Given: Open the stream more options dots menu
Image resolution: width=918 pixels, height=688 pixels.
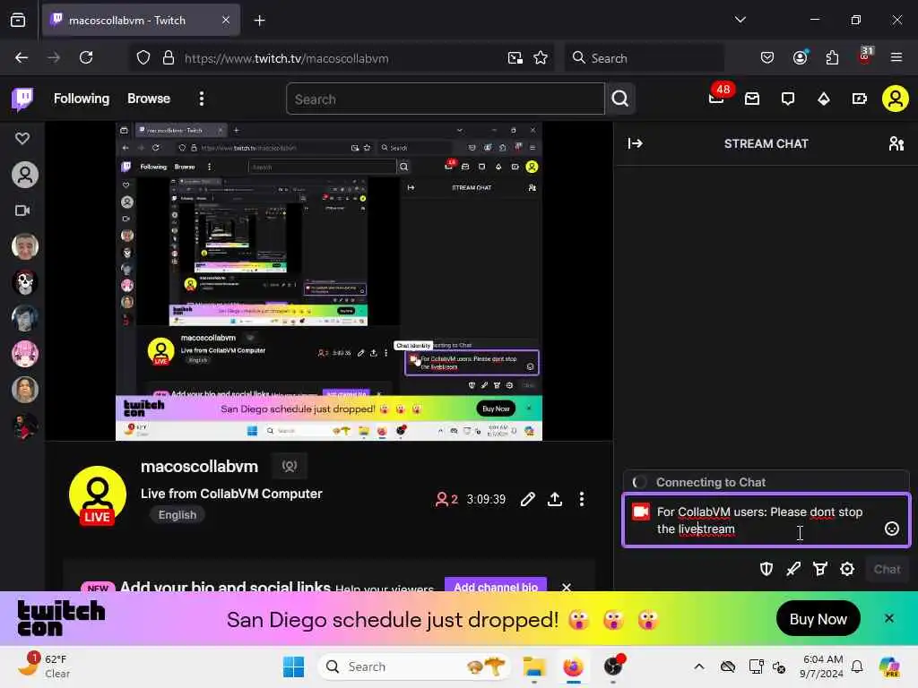Looking at the screenshot, I should coord(581,499).
